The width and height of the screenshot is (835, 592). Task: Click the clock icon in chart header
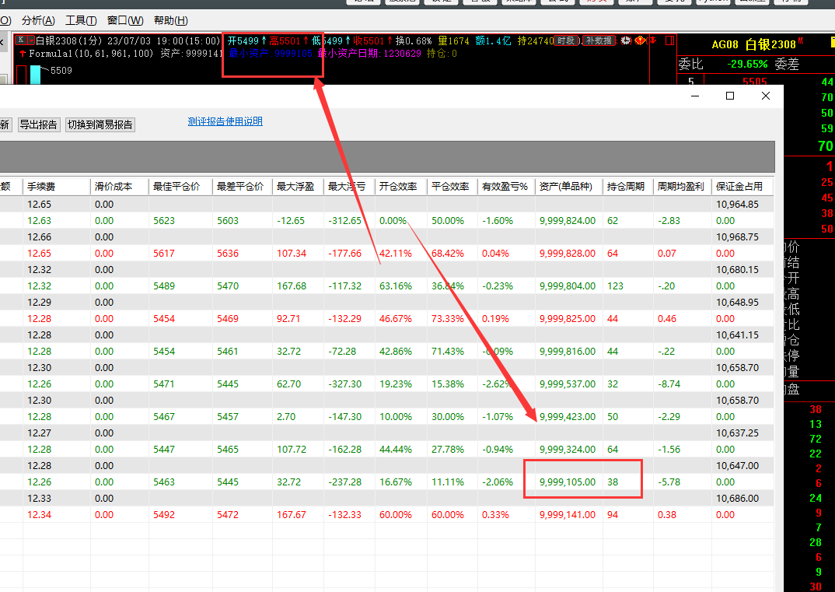pyautogui.click(x=626, y=40)
